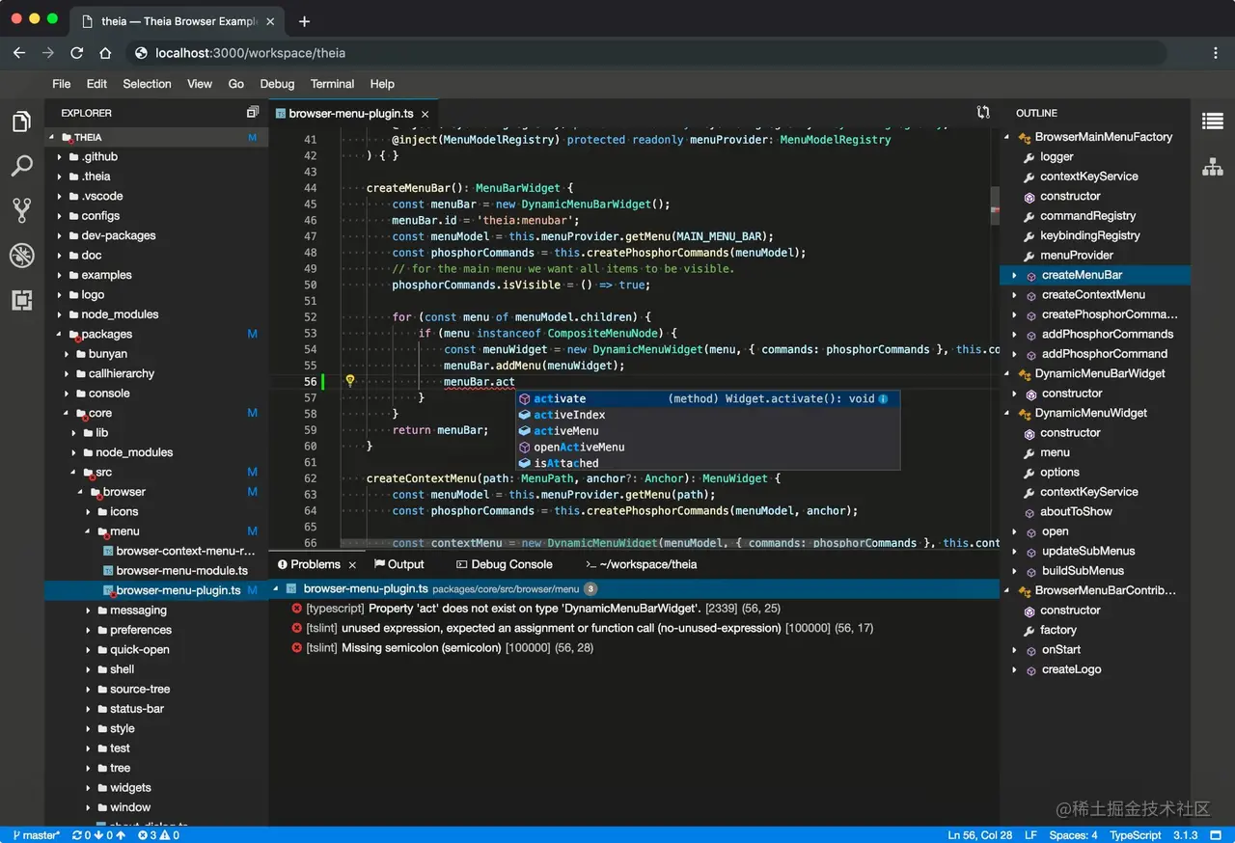Open the File menu
Image resolution: width=1235 pixels, height=843 pixels.
point(61,84)
